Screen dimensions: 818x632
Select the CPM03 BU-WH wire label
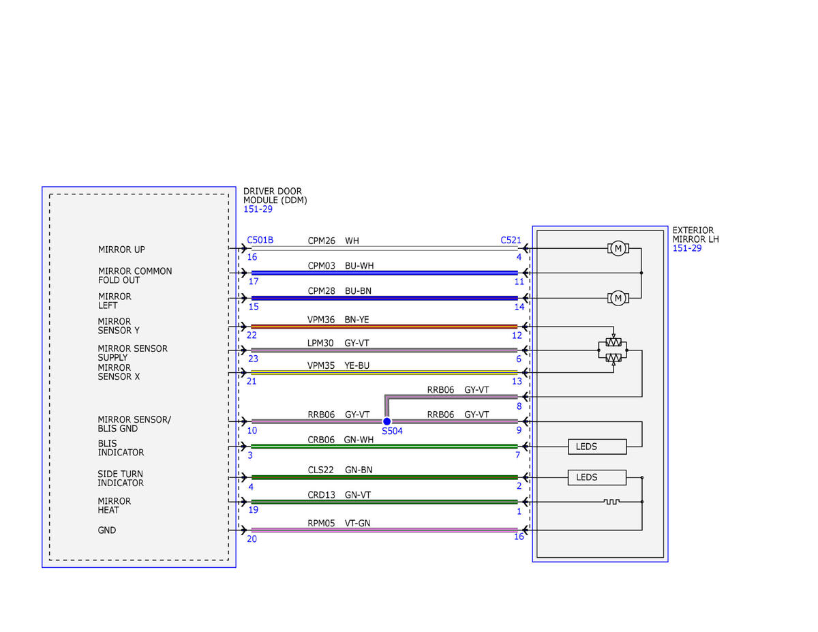click(x=340, y=265)
